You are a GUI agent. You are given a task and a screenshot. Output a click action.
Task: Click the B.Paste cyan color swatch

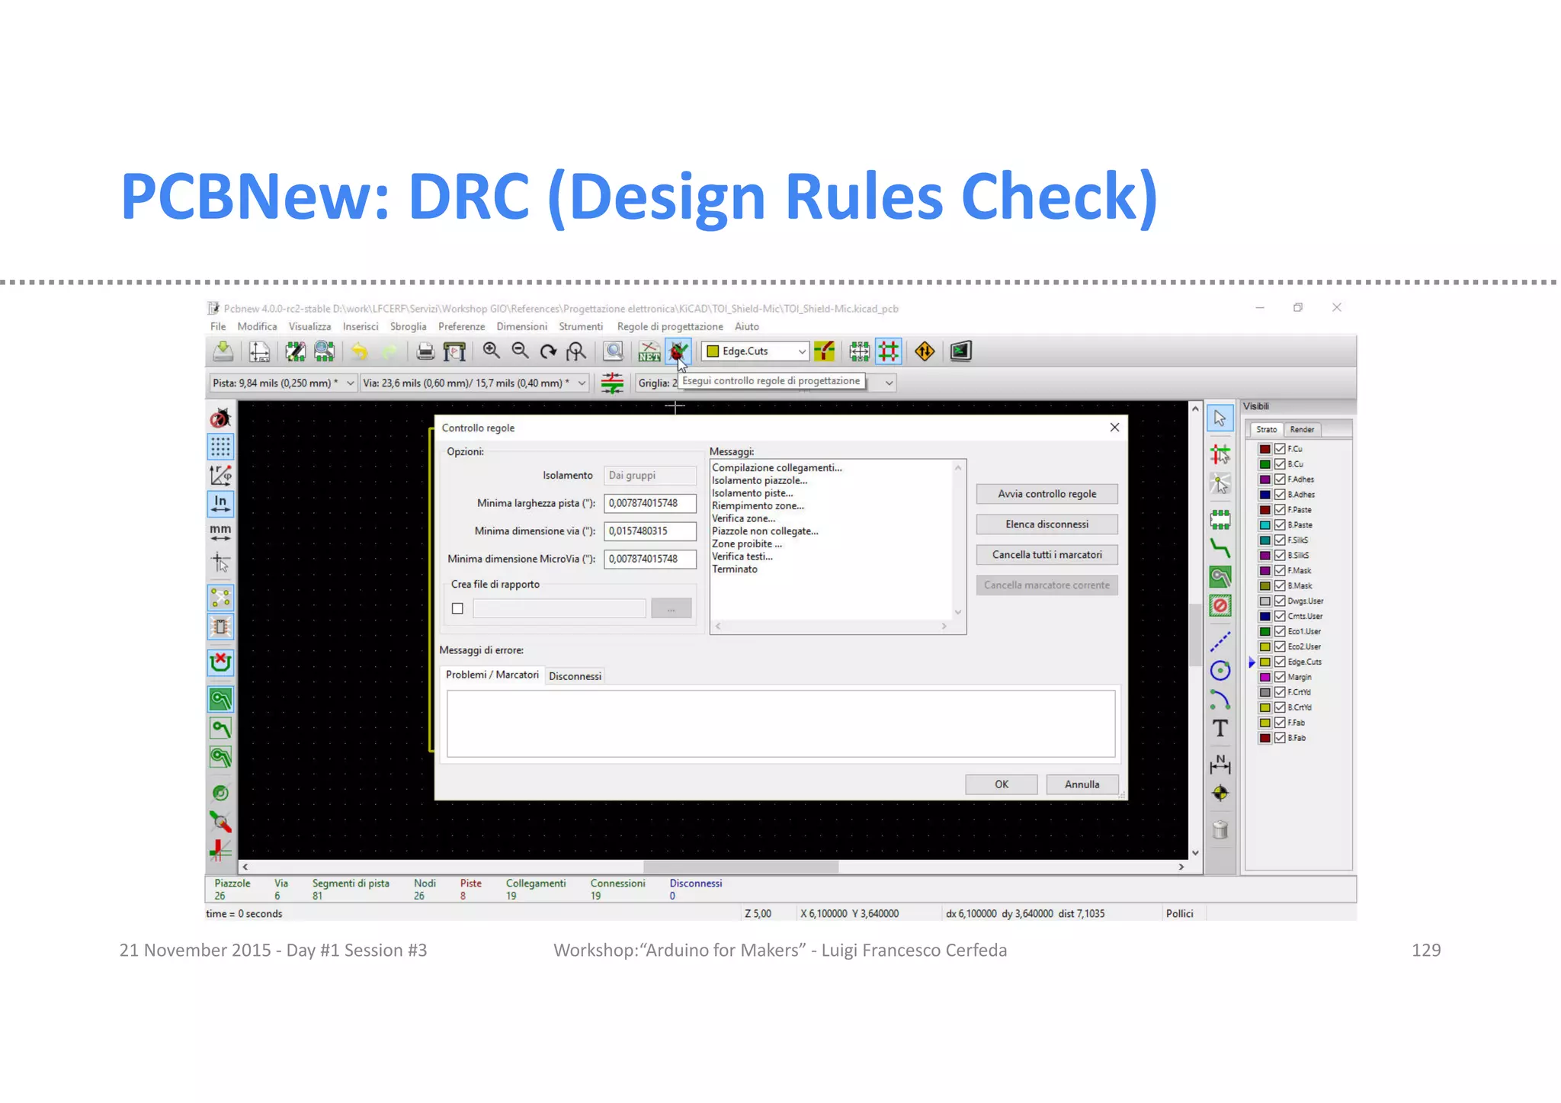coord(1265,525)
